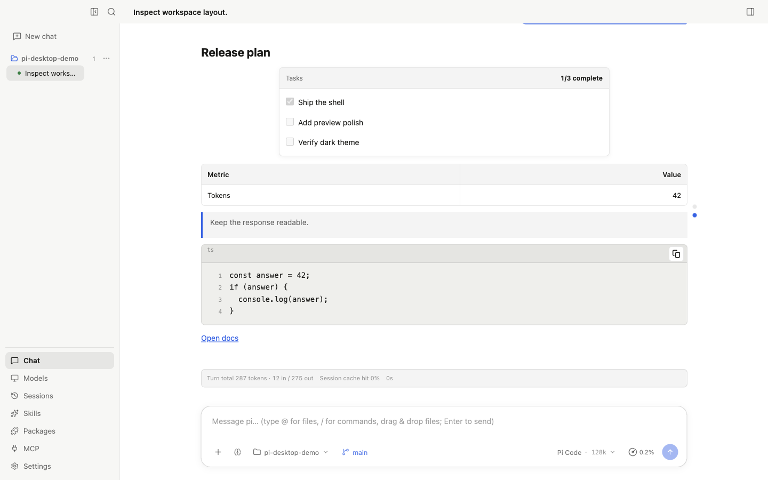This screenshot has height=480, width=768.
Task: Open the Pi Code 128k model dropdown
Action: 586,452
